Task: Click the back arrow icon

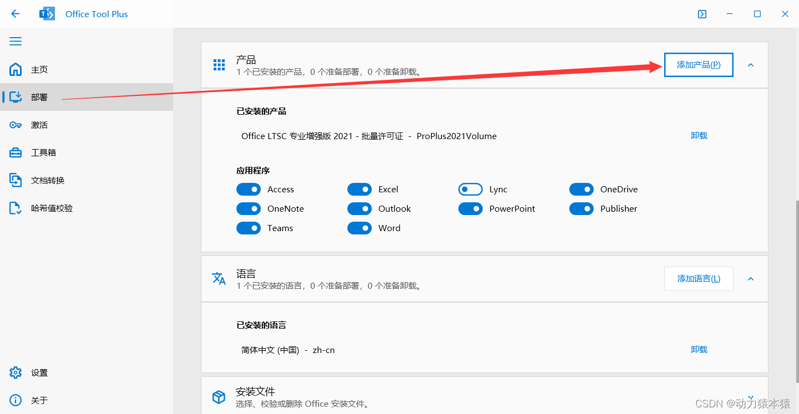Action: coord(15,14)
